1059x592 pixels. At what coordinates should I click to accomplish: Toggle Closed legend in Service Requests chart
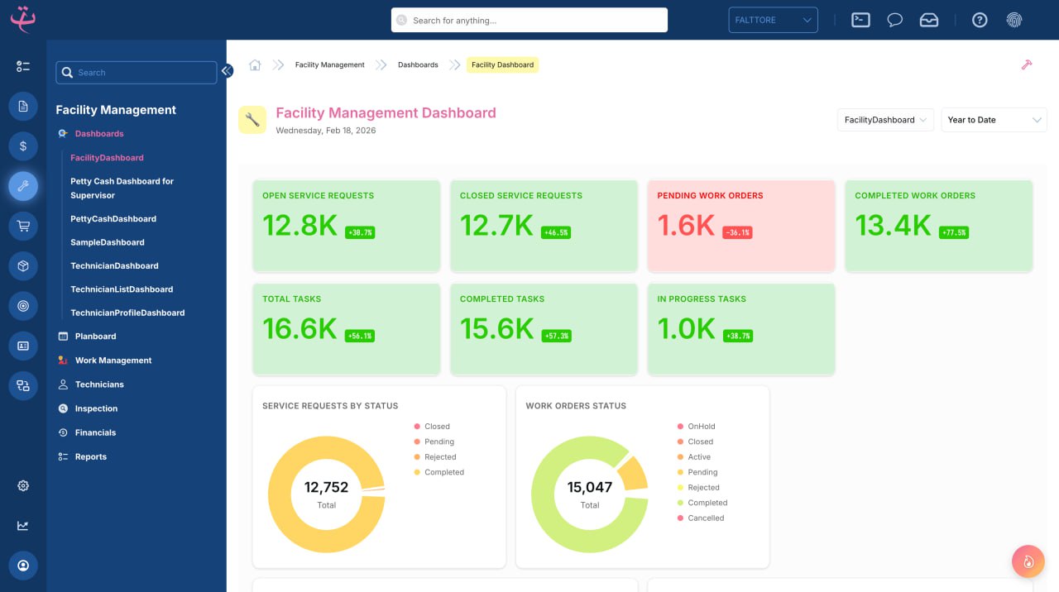(436, 427)
